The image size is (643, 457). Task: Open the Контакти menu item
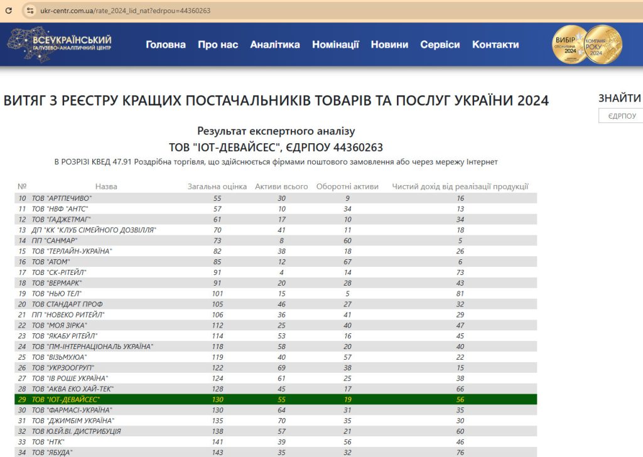tap(495, 45)
